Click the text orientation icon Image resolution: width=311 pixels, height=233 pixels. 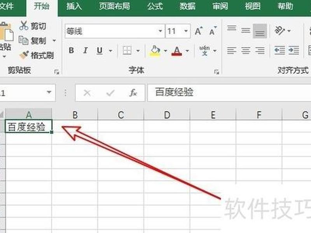tap(280, 31)
